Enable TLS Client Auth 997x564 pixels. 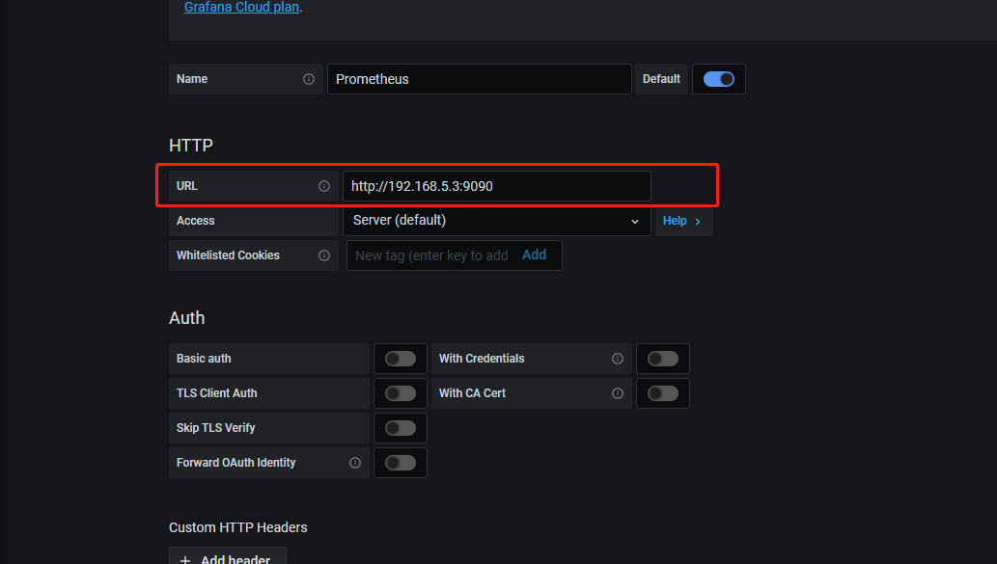[x=400, y=393]
